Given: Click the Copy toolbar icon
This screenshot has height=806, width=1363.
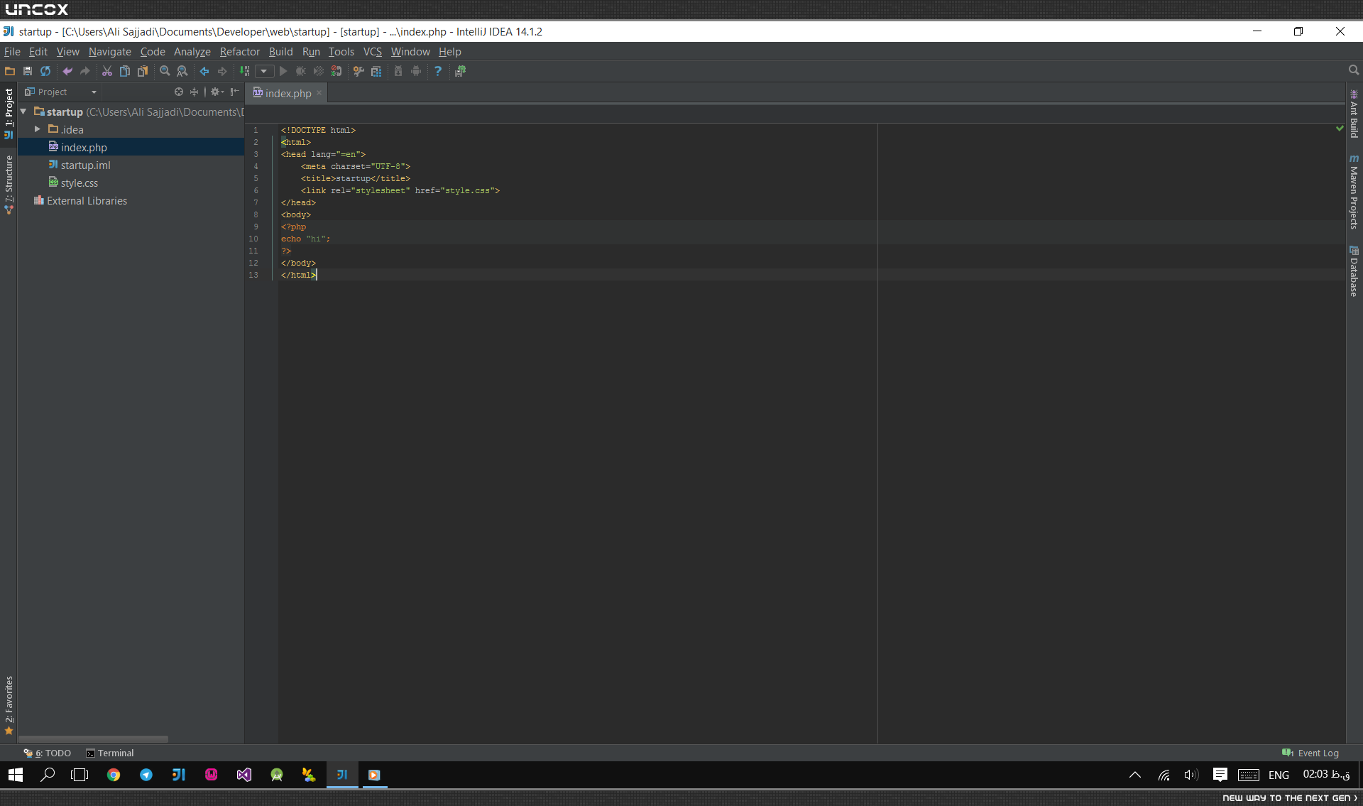Looking at the screenshot, I should pos(125,71).
